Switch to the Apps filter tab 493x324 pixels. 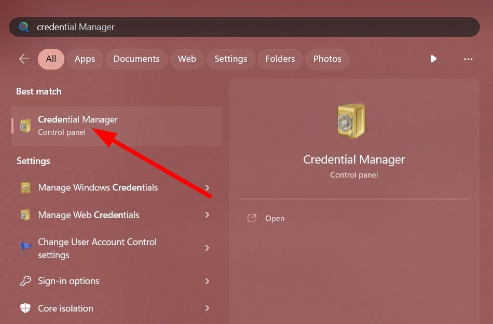click(x=85, y=59)
